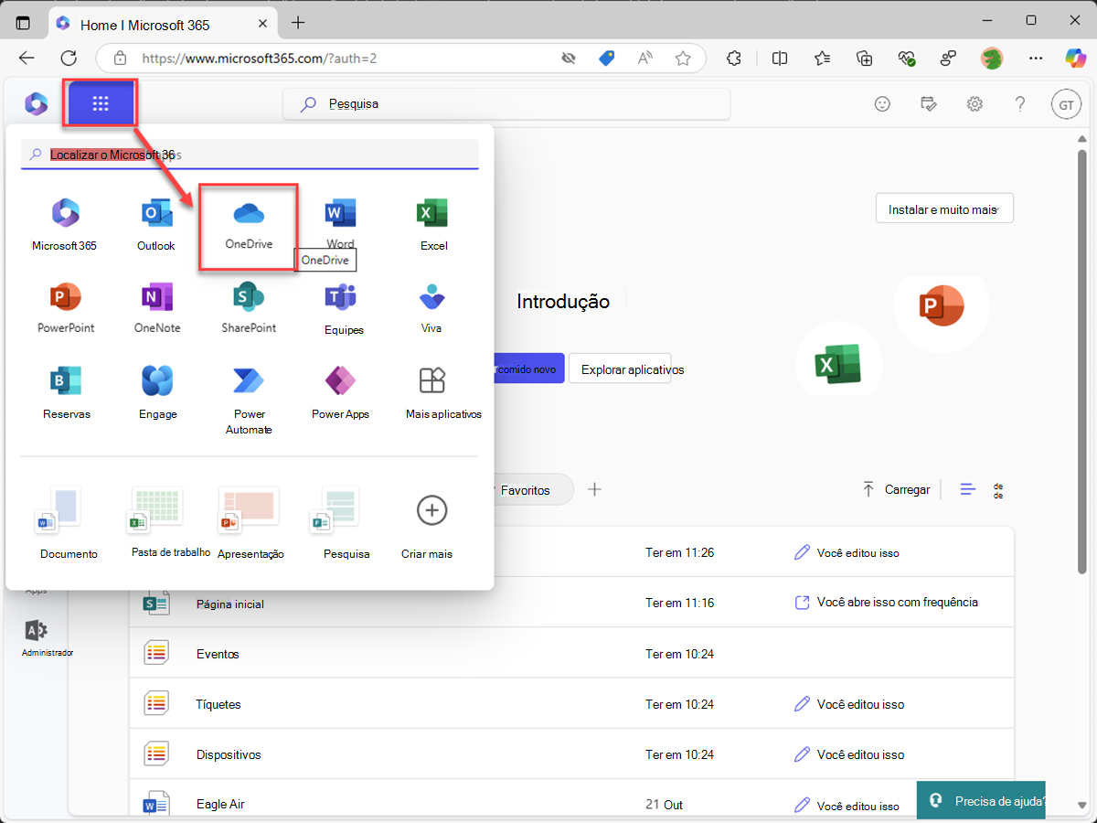Screen dimensions: 1097x823
Task: Click Você abre isso com frequência text
Action: tap(898, 603)
